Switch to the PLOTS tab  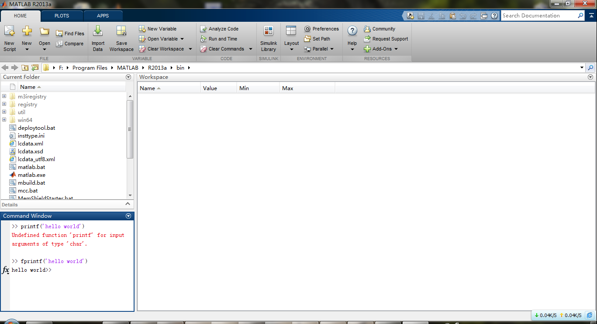coord(62,16)
